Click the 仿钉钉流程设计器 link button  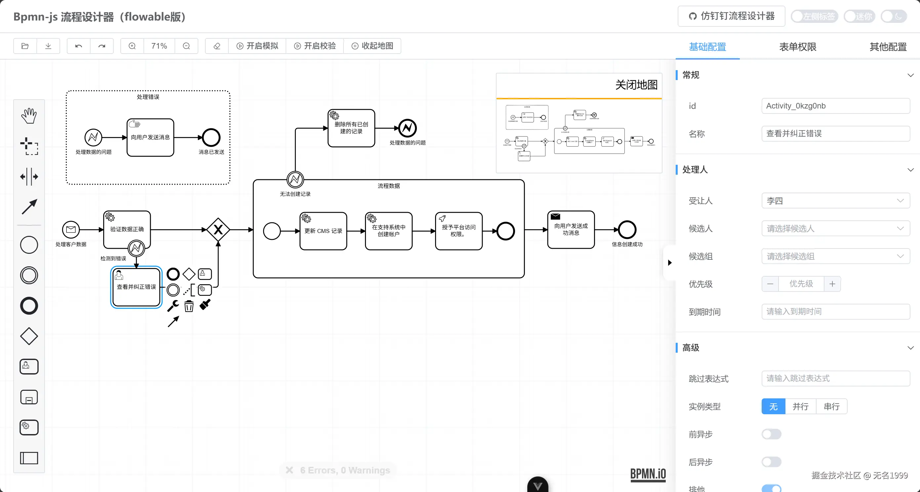tap(731, 17)
